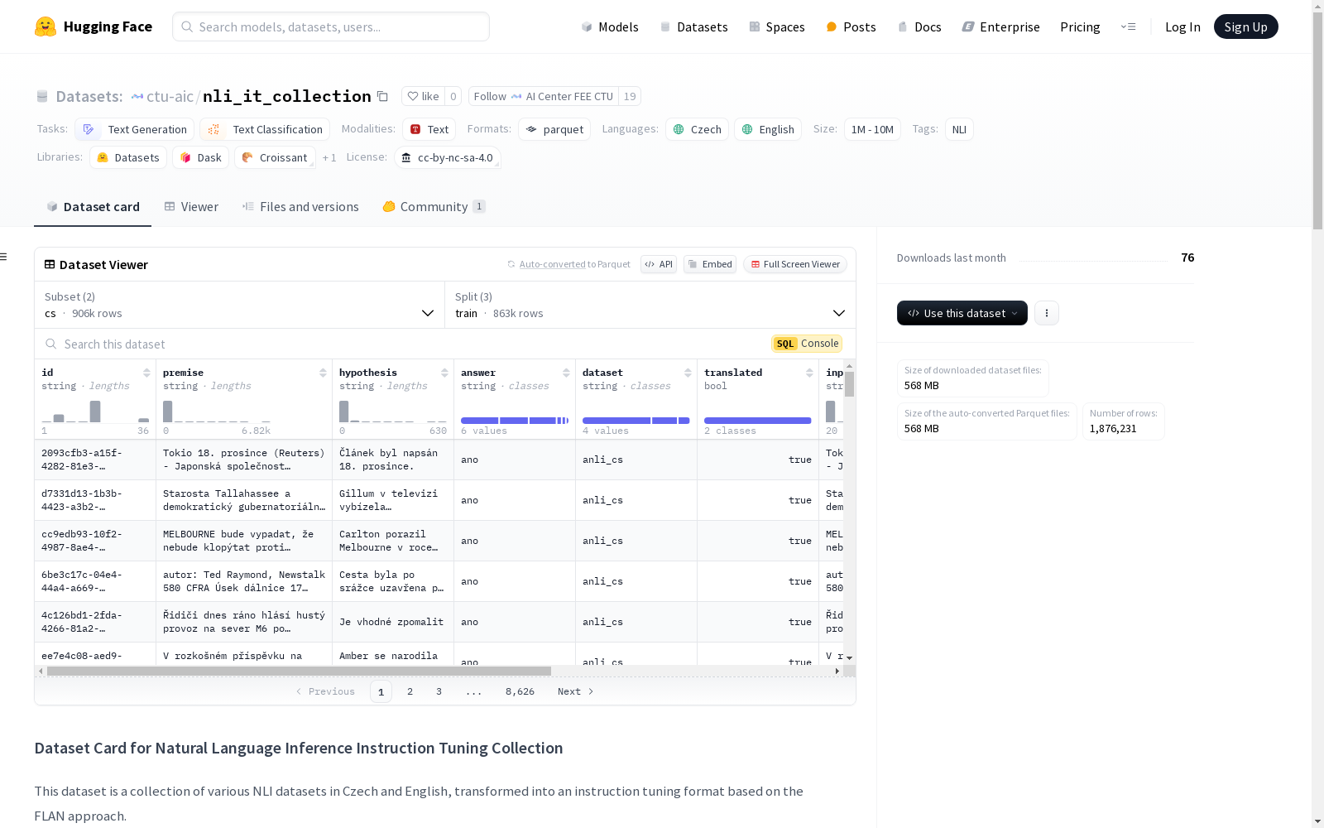Click the three-dot more options icon
1324x828 pixels.
[1046, 313]
